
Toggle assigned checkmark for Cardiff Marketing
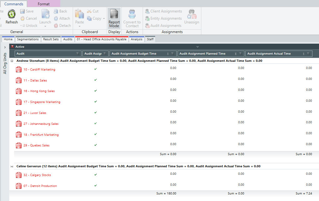[x=96, y=69]
